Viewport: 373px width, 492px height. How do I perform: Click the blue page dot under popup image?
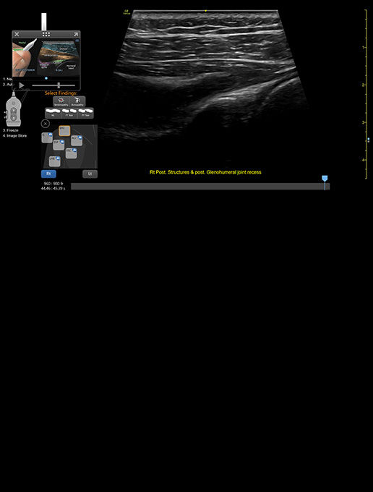point(46,78)
